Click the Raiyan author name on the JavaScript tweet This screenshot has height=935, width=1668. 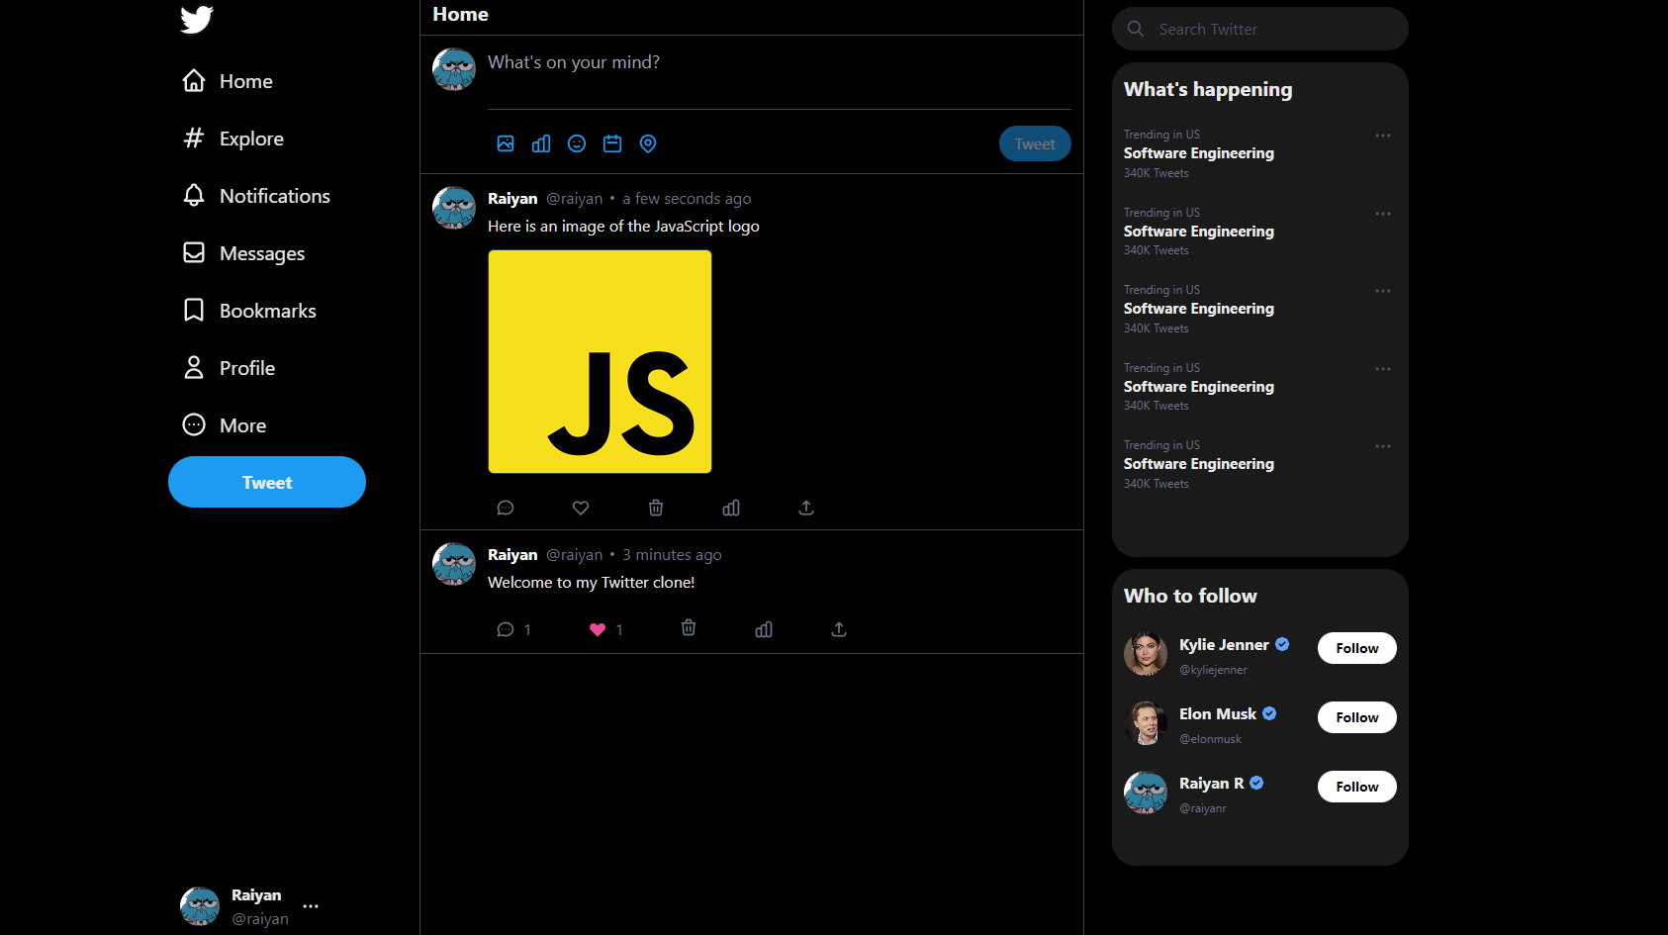(x=512, y=199)
